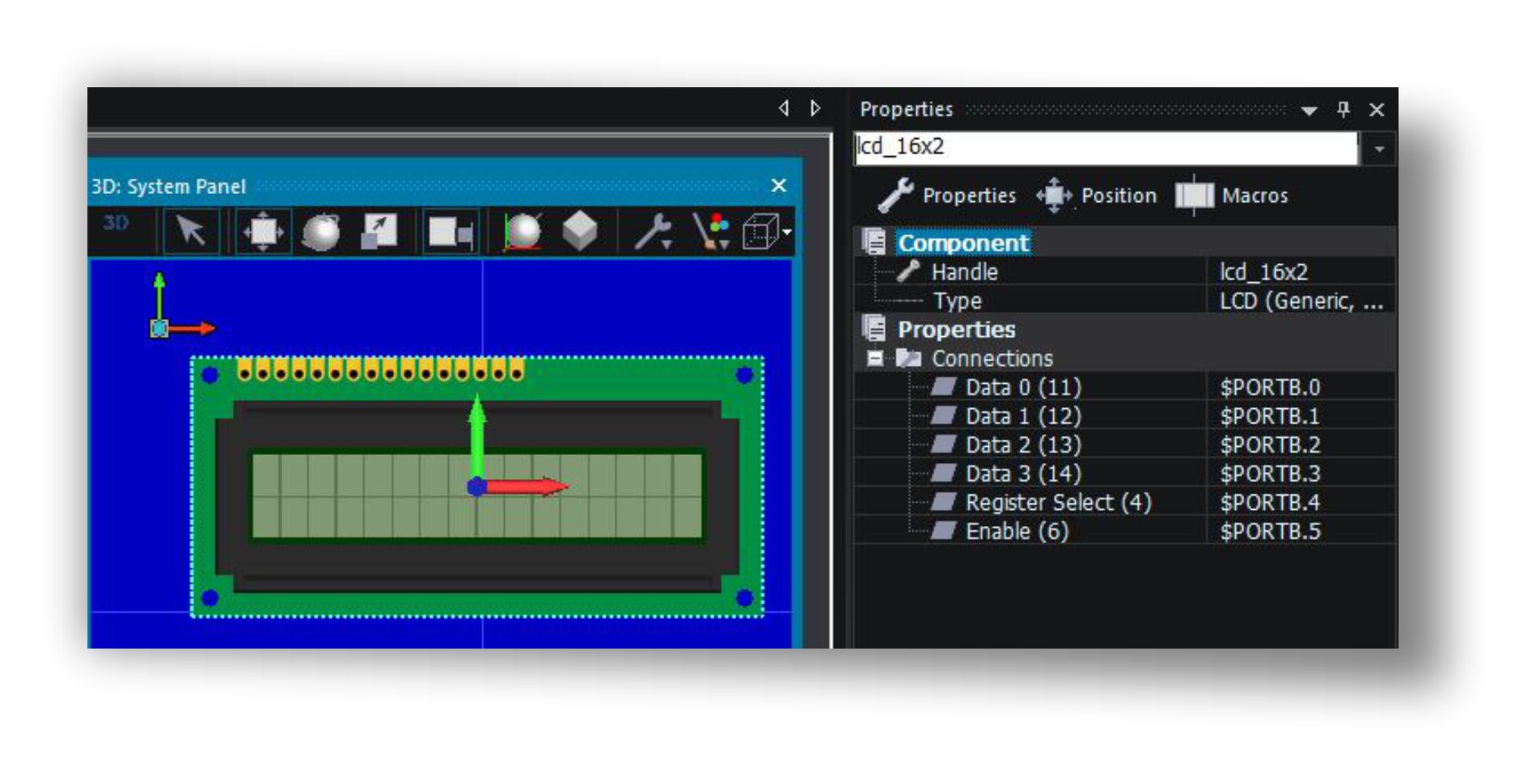Choose the move object tool
This screenshot has width=1532, height=775.
pos(264,232)
